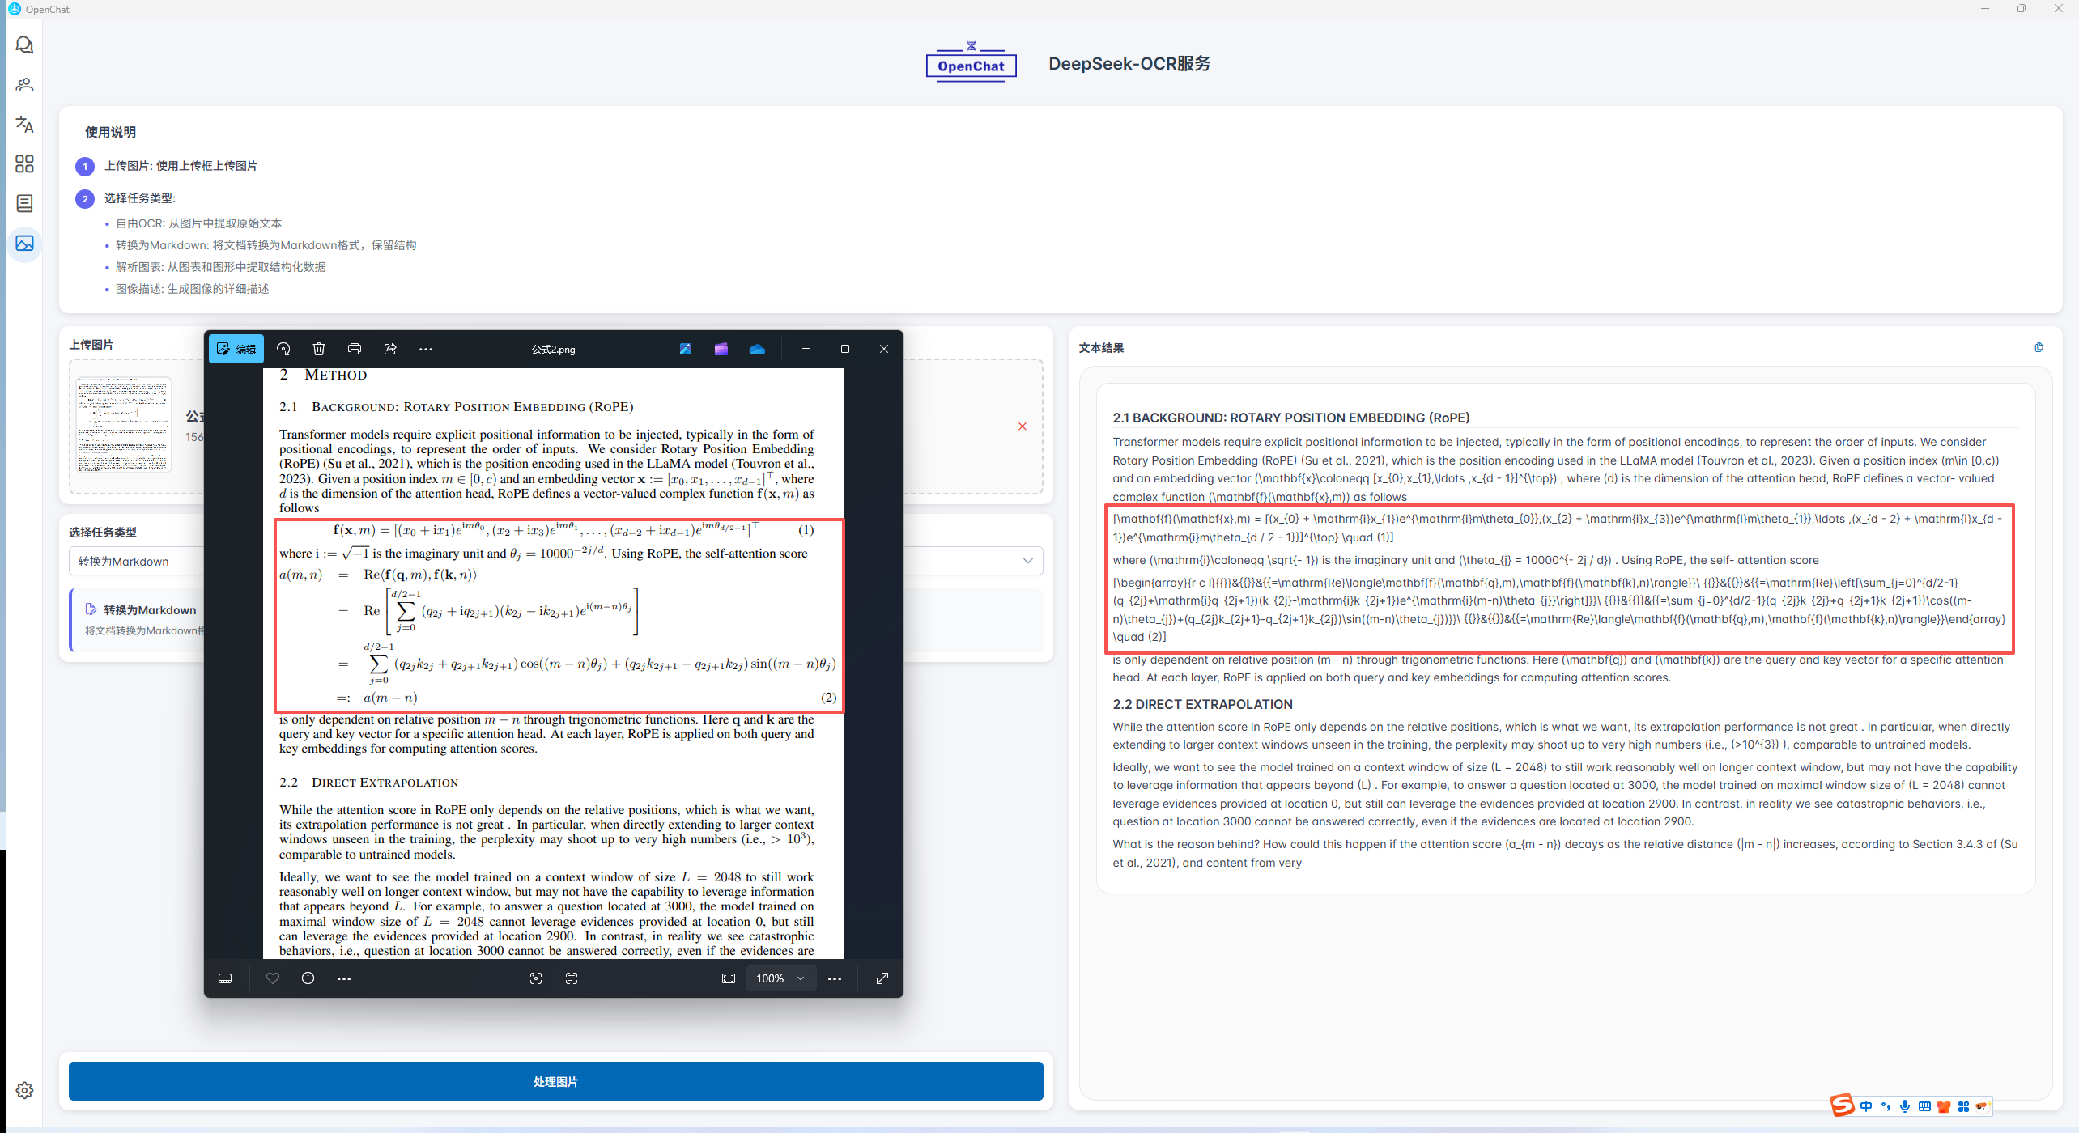Open the task type dropdown chevron
The image size is (2079, 1133).
click(x=1027, y=561)
